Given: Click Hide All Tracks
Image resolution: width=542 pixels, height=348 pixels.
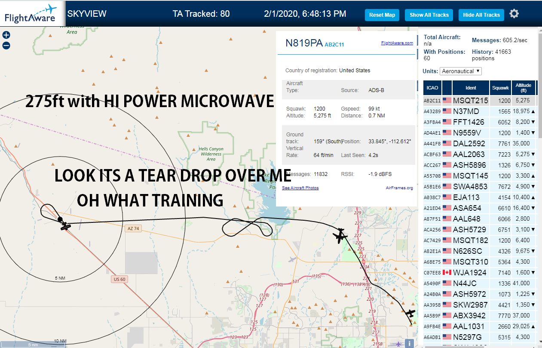Looking at the screenshot, I should [481, 15].
